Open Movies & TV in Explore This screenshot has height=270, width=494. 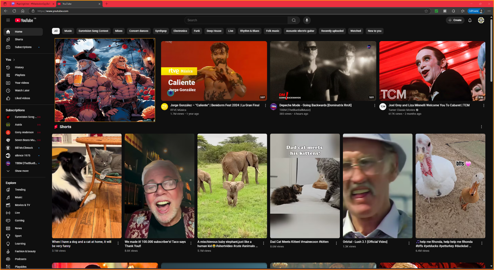[23, 205]
